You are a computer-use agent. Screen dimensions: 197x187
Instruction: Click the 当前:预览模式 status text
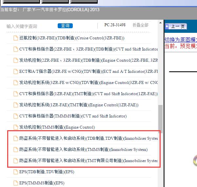[x=181, y=46]
